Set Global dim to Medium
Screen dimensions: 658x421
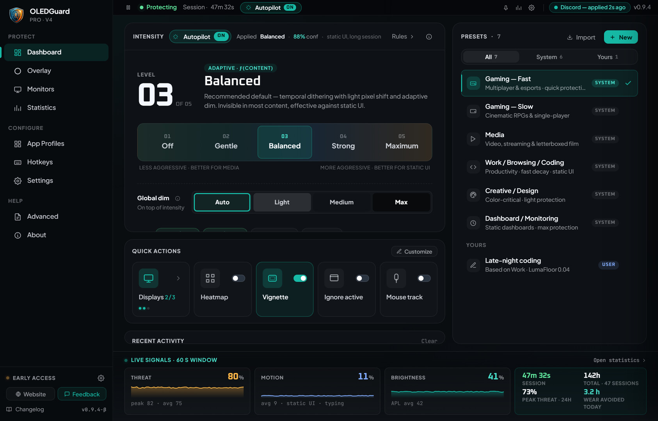[341, 202]
